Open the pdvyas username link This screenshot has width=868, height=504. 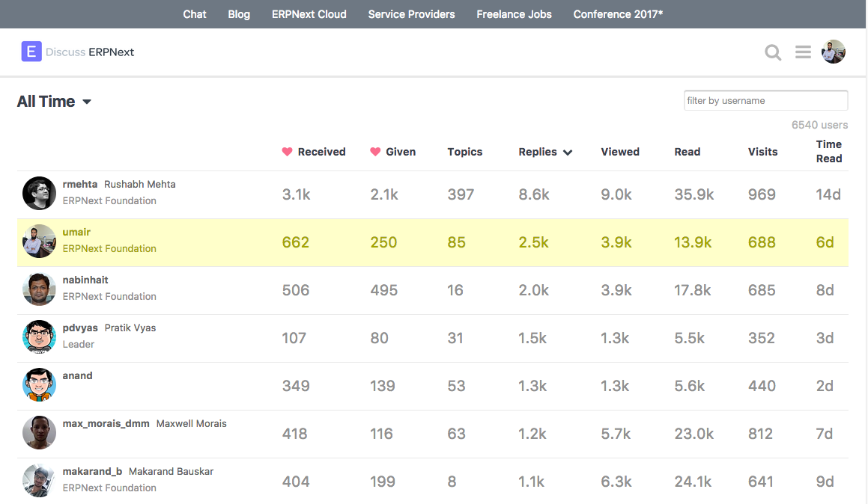click(80, 328)
